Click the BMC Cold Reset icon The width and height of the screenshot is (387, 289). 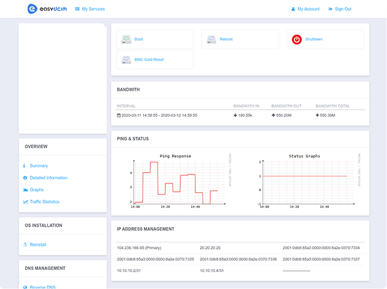pos(126,59)
